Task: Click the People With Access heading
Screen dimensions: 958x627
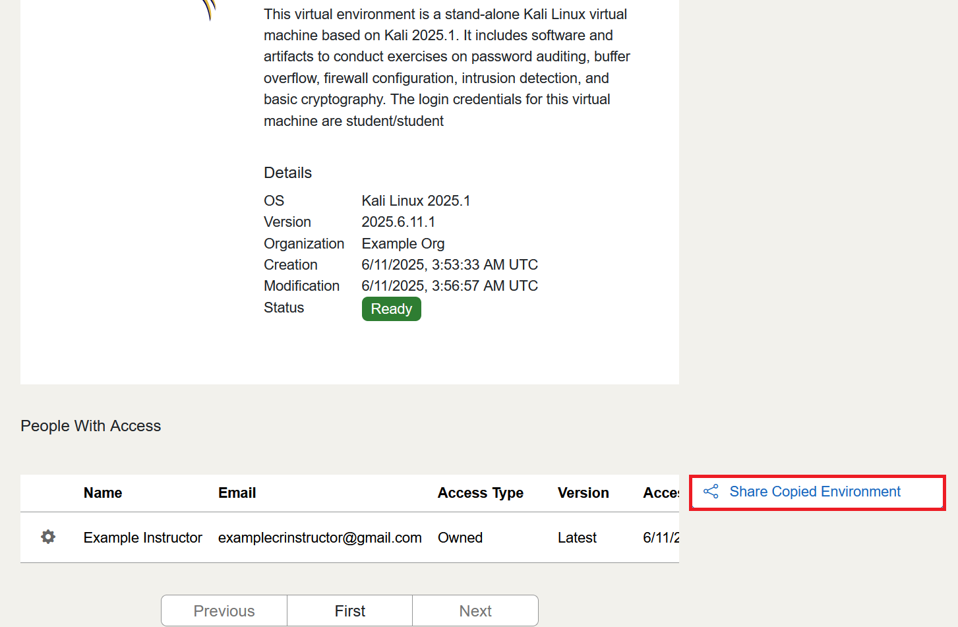Action: tap(91, 426)
